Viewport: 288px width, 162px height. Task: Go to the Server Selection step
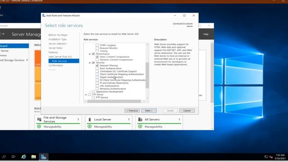pos(58,44)
